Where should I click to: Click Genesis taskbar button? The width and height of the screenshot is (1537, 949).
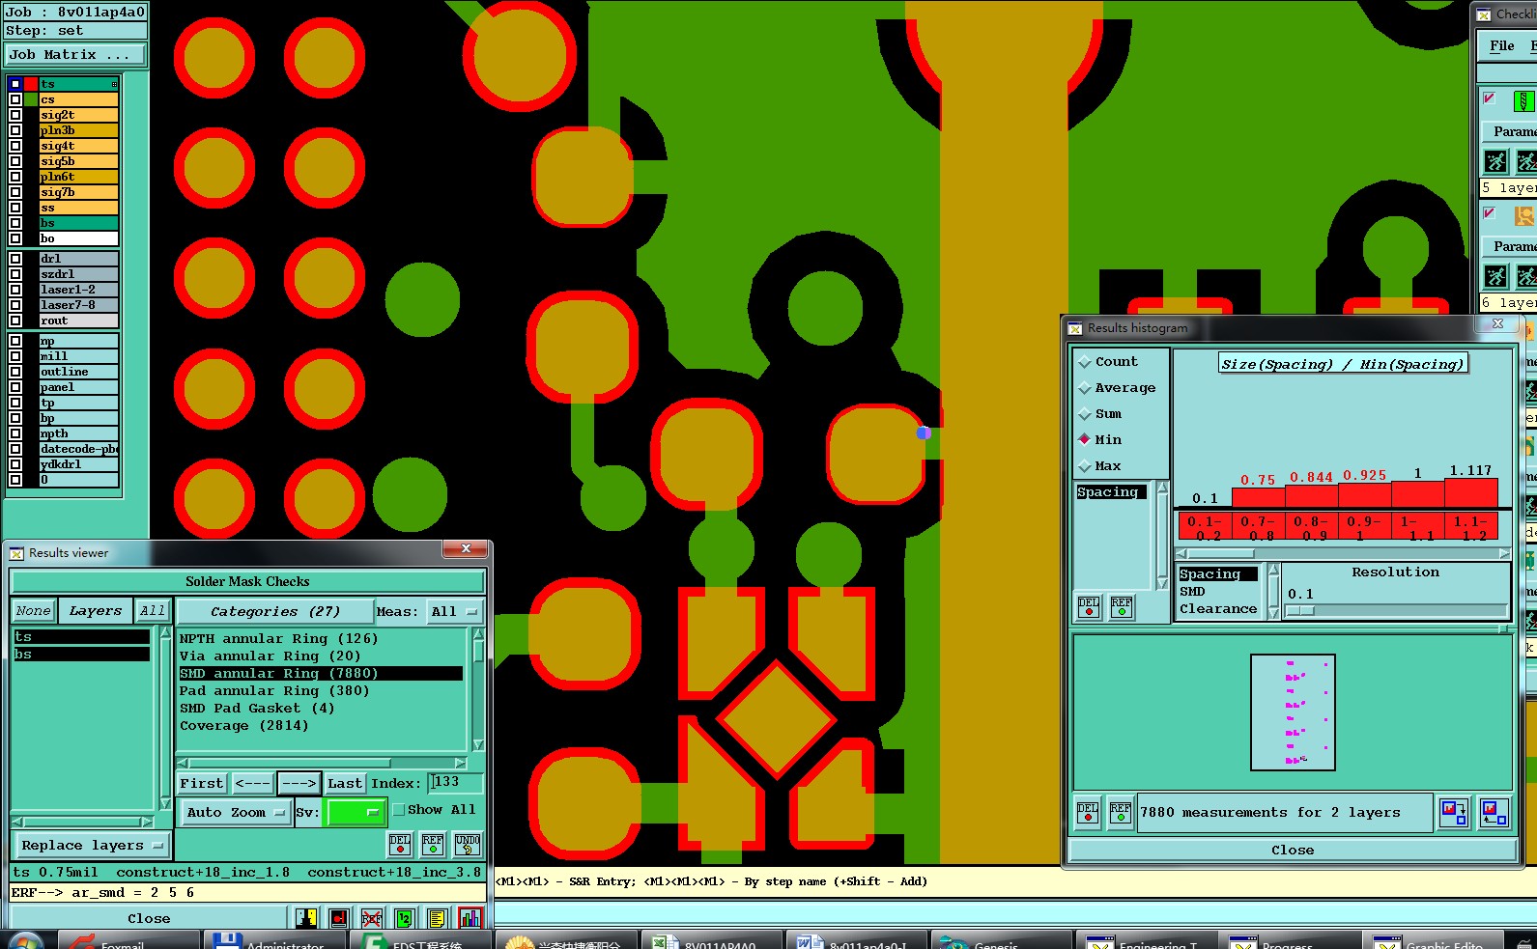coord(1001,941)
